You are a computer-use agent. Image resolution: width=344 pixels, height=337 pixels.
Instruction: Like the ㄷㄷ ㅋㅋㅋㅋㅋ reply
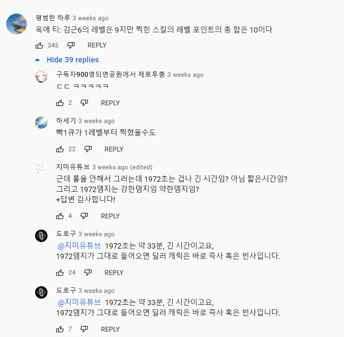60,103
